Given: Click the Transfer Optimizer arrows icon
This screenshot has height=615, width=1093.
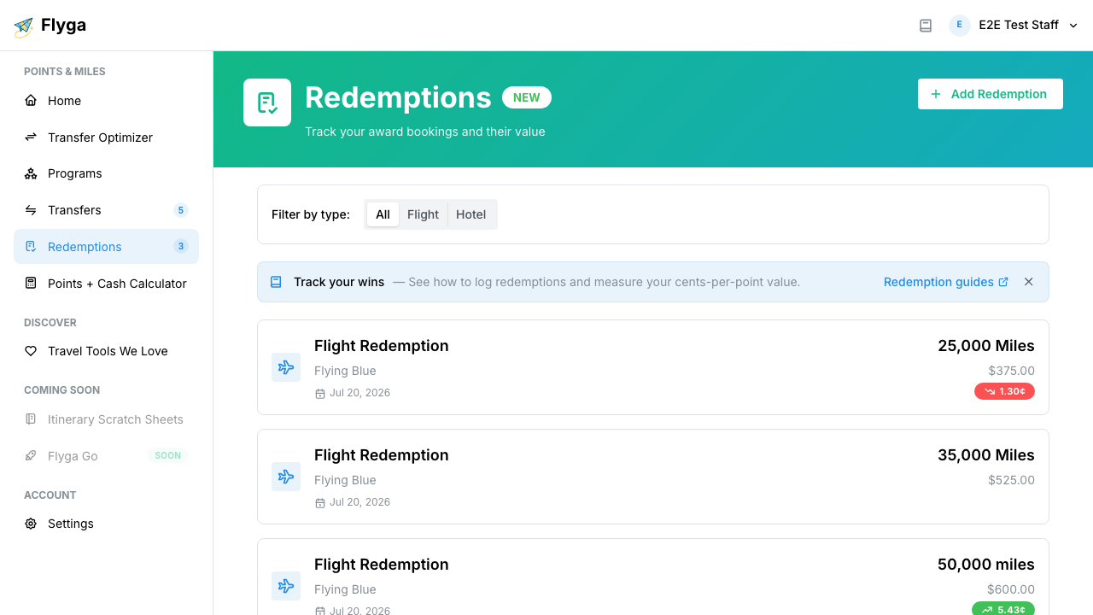Looking at the screenshot, I should point(31,138).
